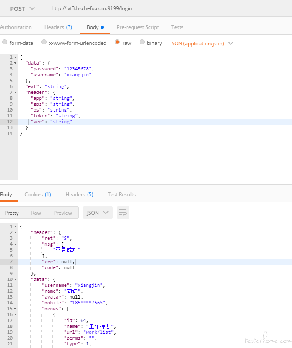This screenshot has height=348, width=292.
Task: Click the "type": 1 line
Action: (78, 344)
